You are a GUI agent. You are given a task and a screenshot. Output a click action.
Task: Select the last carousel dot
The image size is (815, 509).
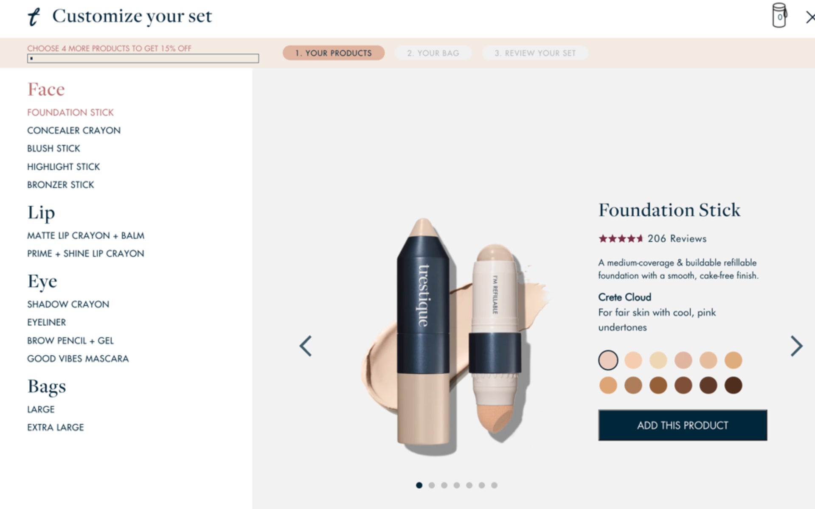494,485
